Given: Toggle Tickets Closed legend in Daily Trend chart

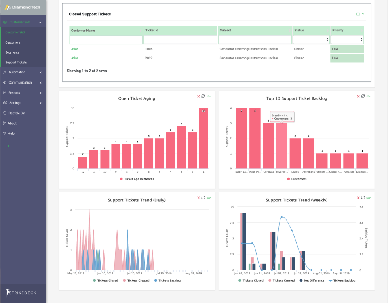Looking at the screenshot, I should tap(105, 280).
